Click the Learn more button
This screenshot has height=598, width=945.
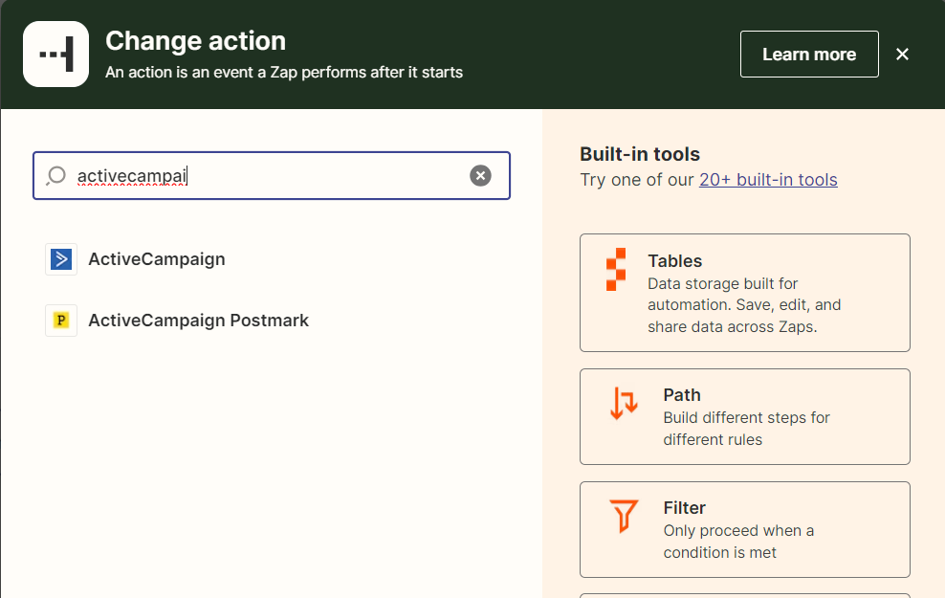point(809,55)
